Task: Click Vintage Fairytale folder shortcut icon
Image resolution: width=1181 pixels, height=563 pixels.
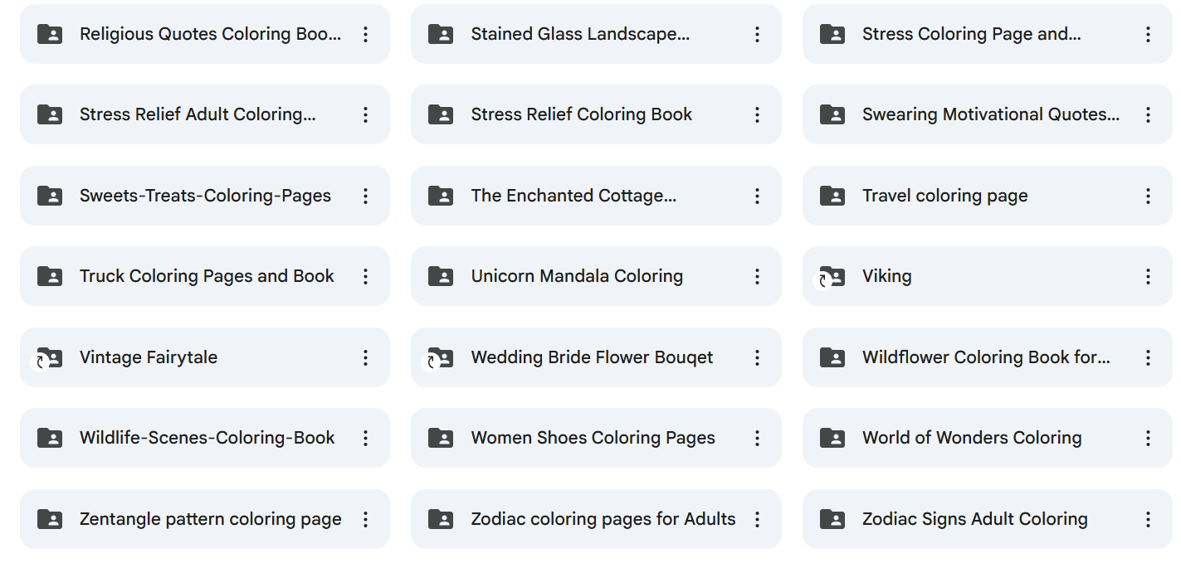Action: pos(50,357)
